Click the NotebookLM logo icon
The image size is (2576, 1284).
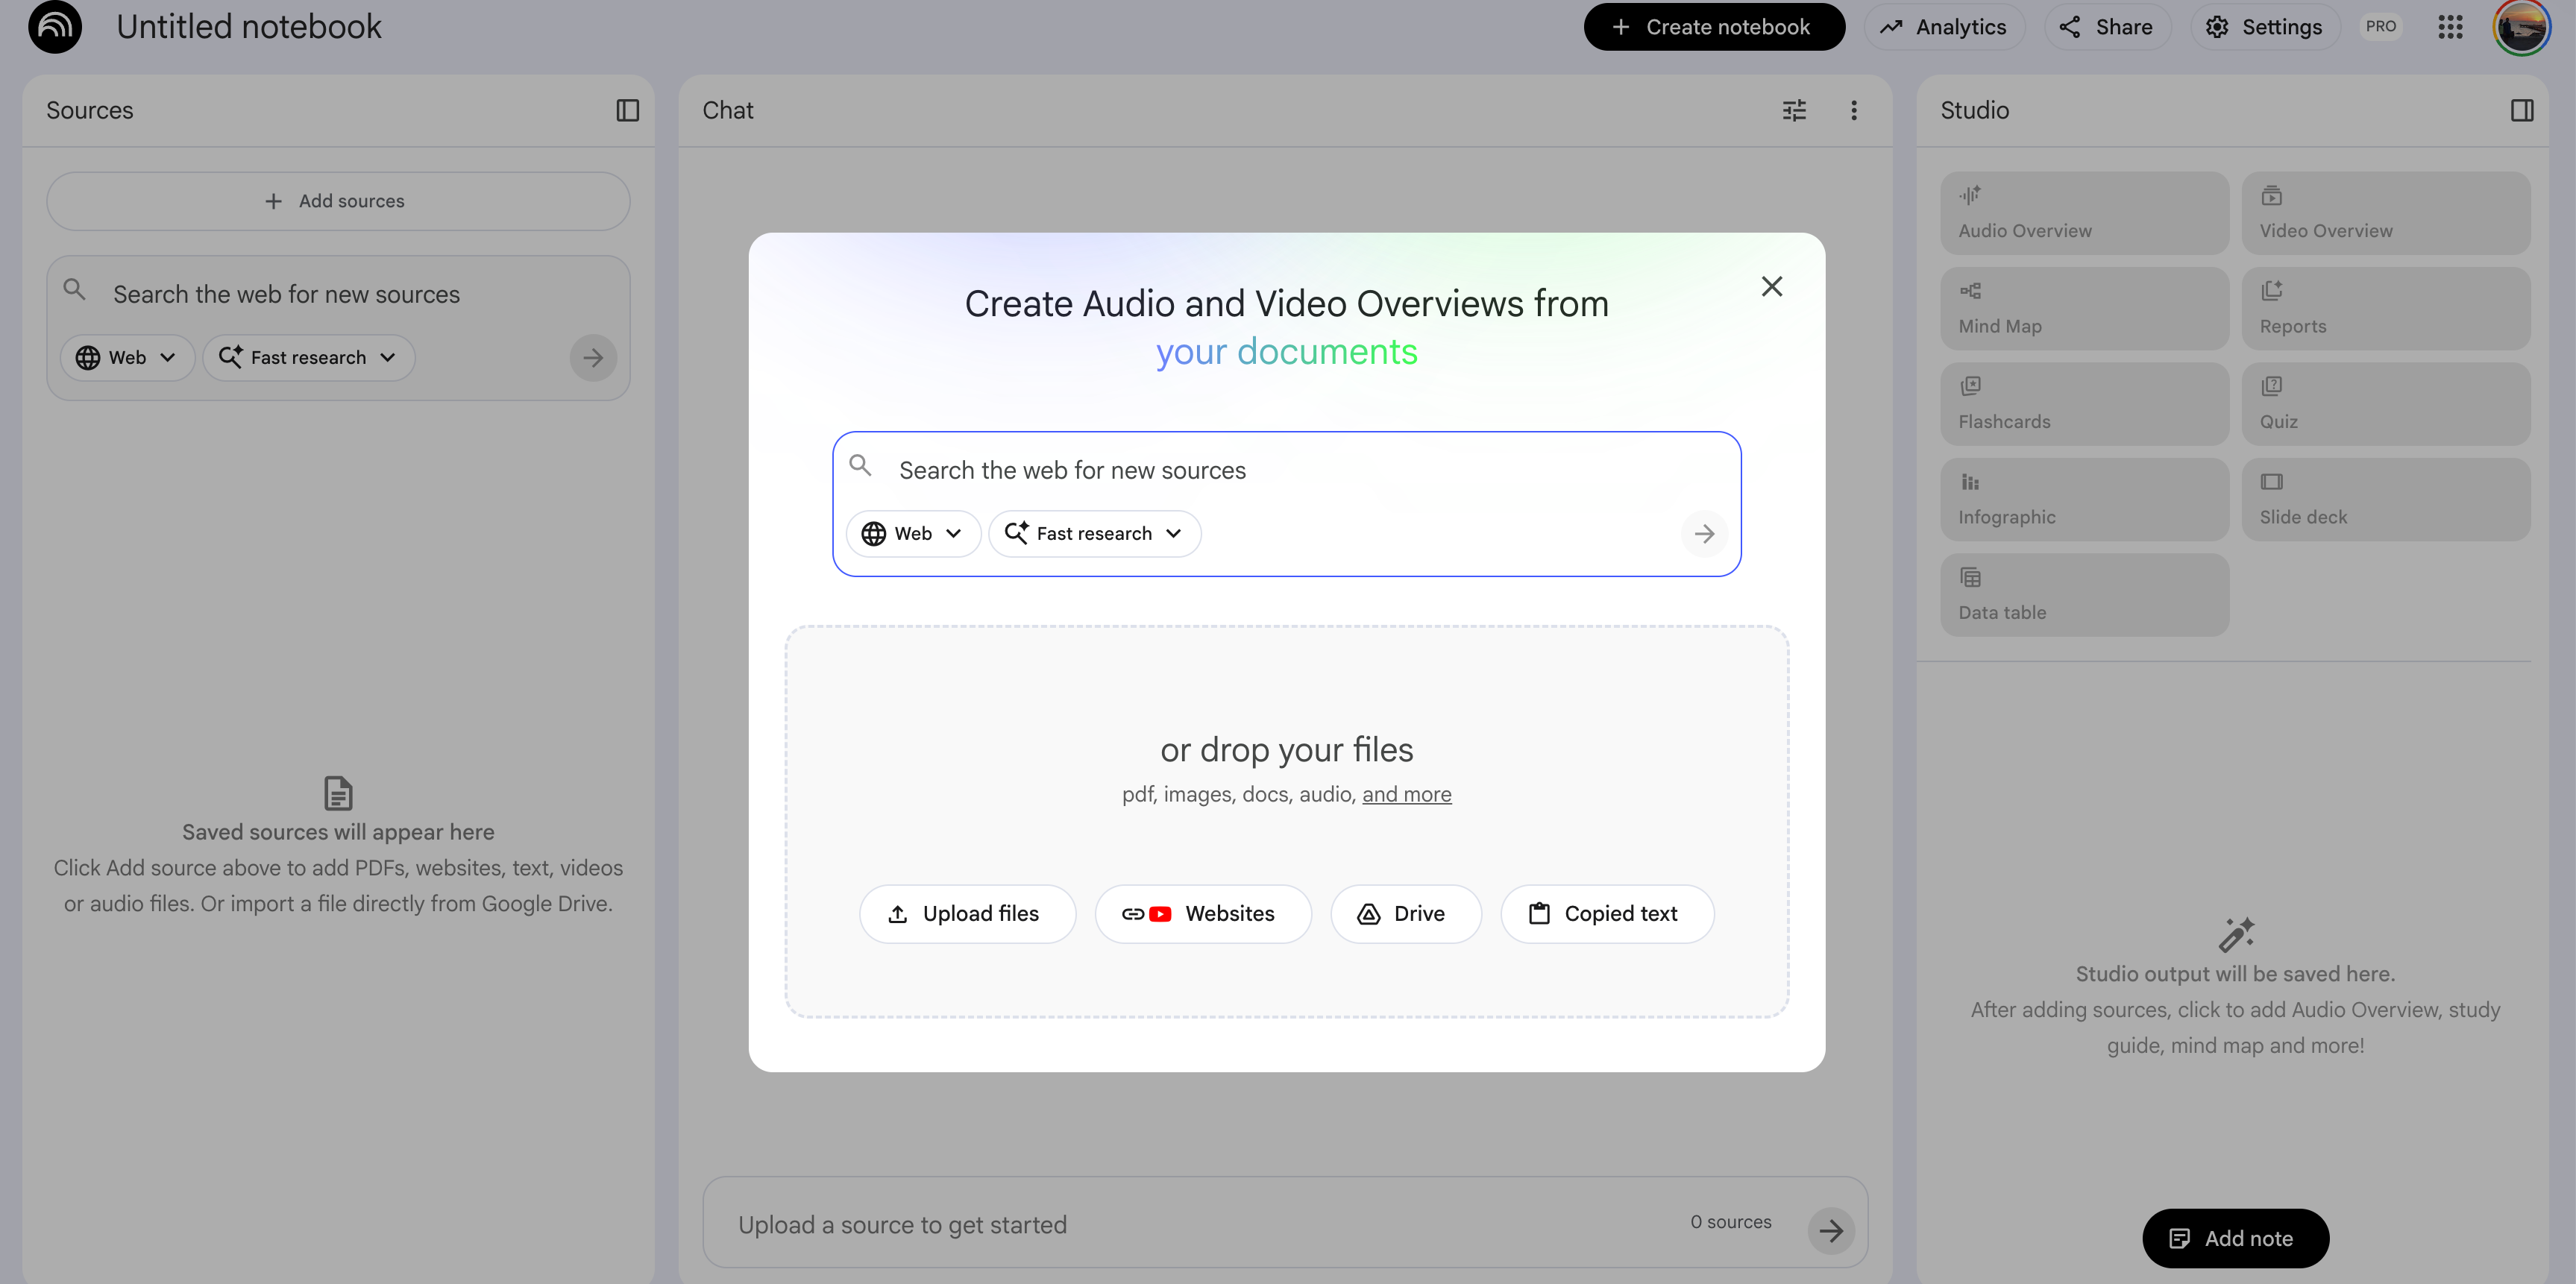coord(55,27)
